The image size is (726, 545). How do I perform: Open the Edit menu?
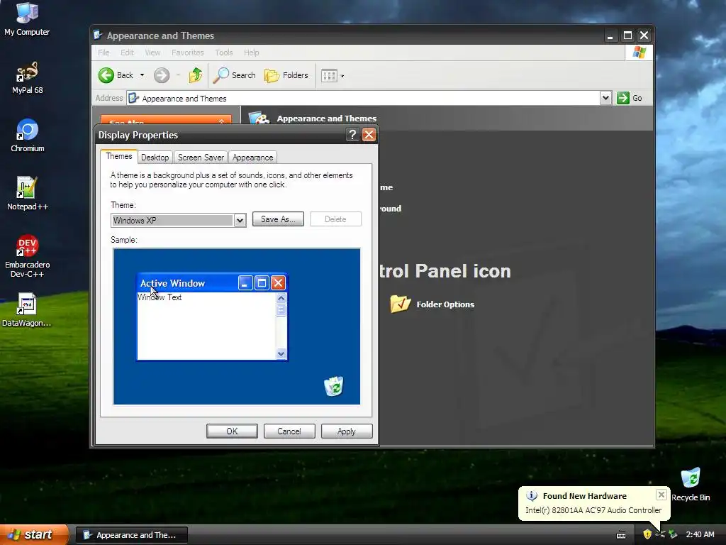click(127, 53)
